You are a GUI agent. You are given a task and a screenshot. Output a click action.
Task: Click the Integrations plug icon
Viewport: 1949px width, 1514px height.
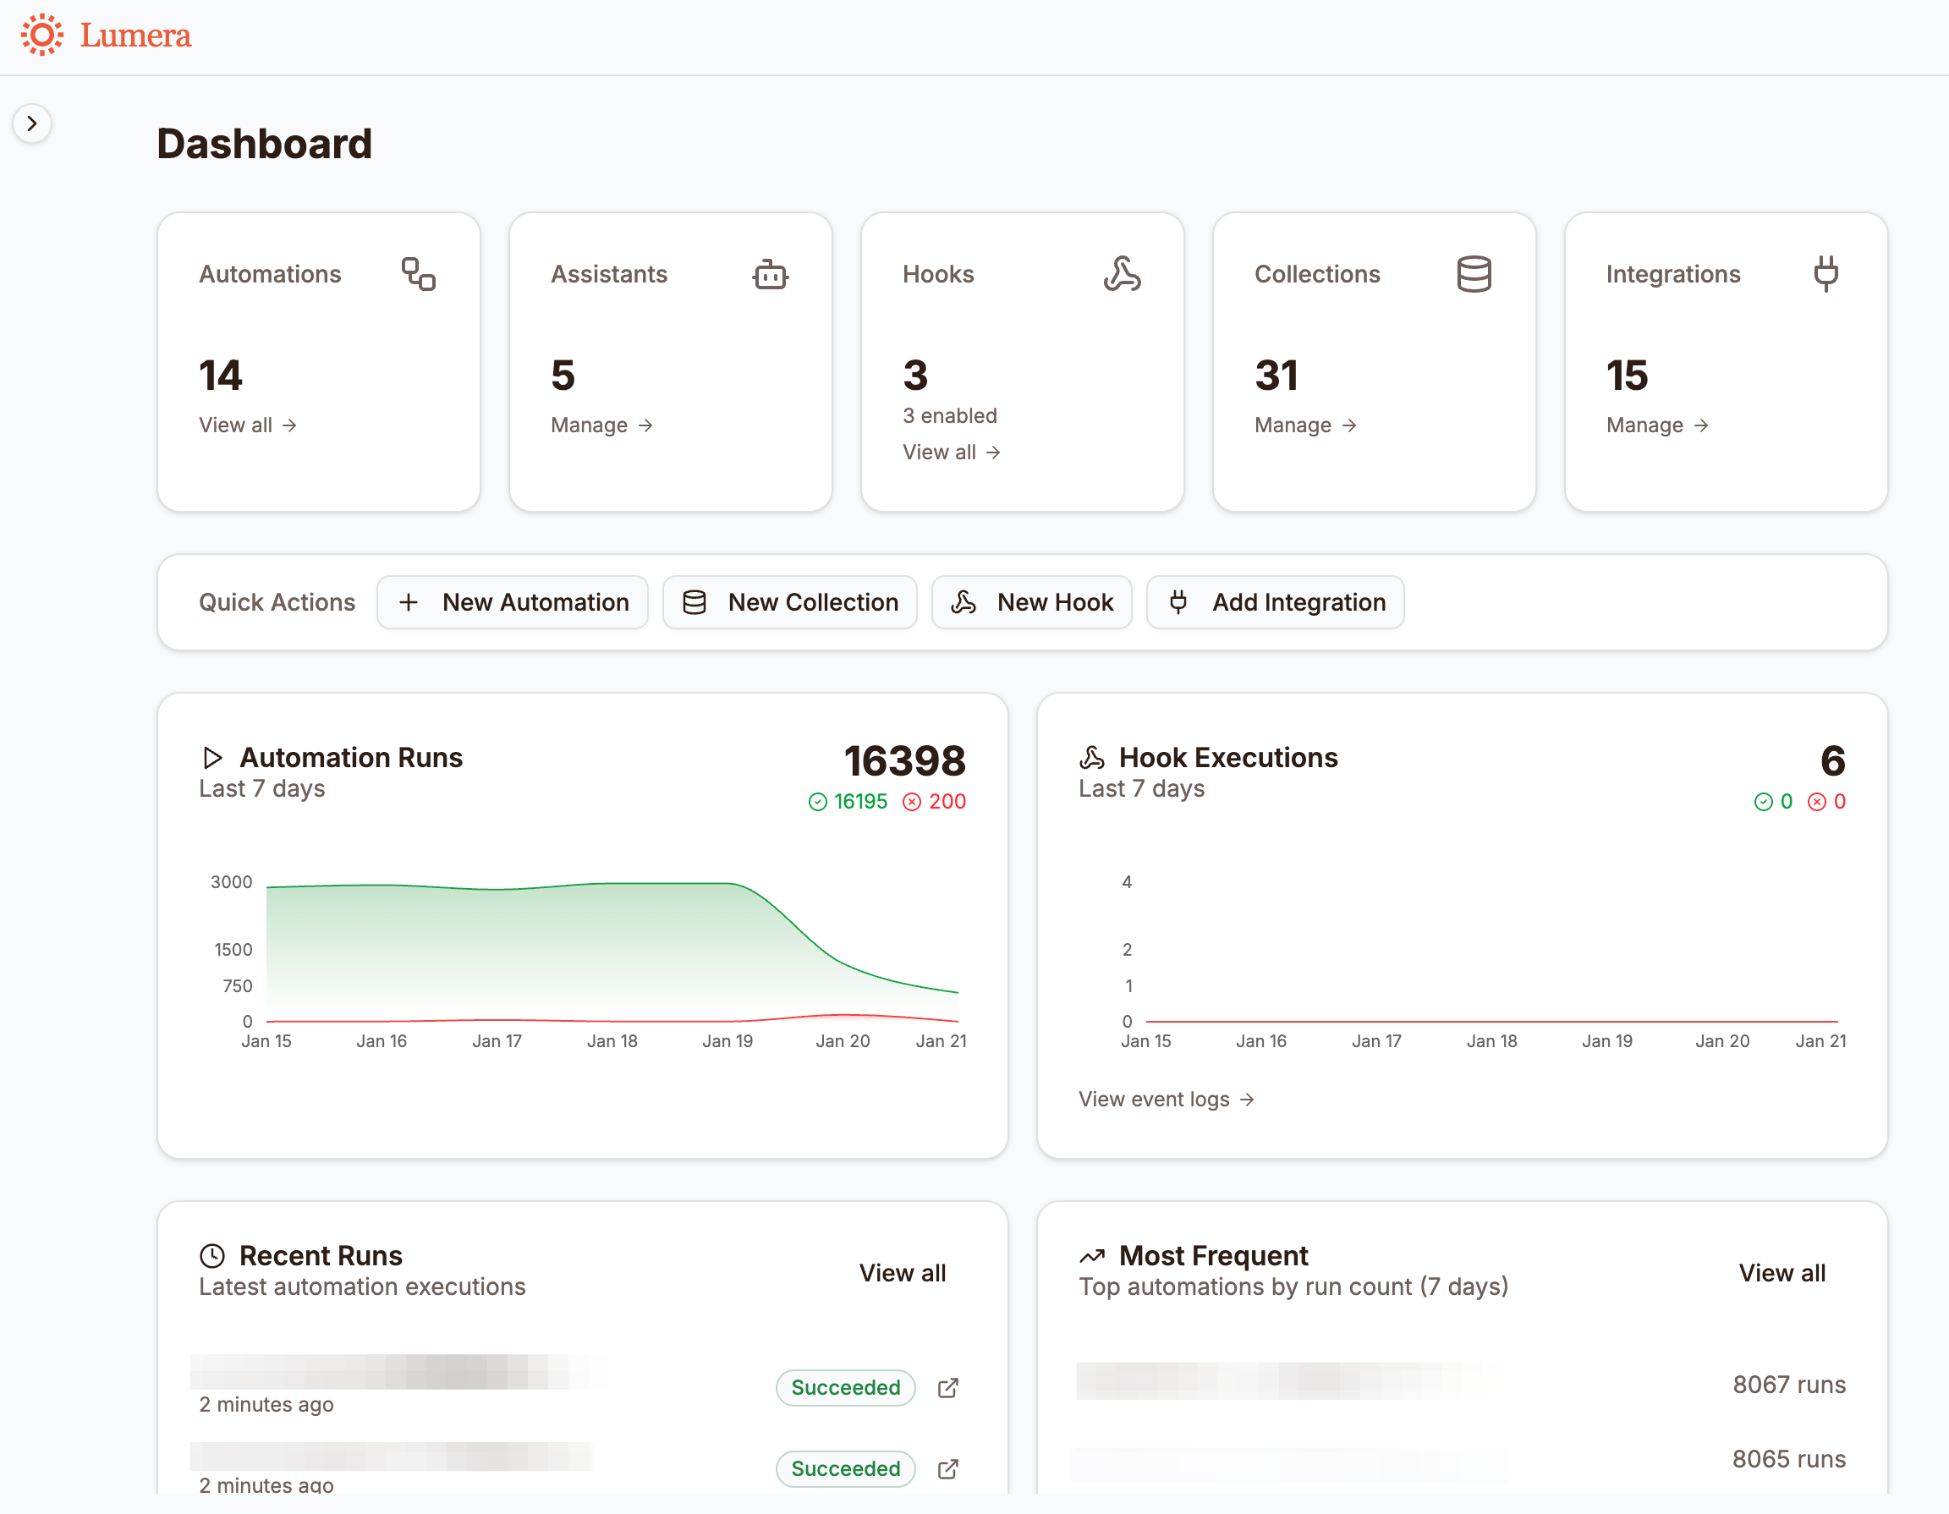tap(1825, 274)
